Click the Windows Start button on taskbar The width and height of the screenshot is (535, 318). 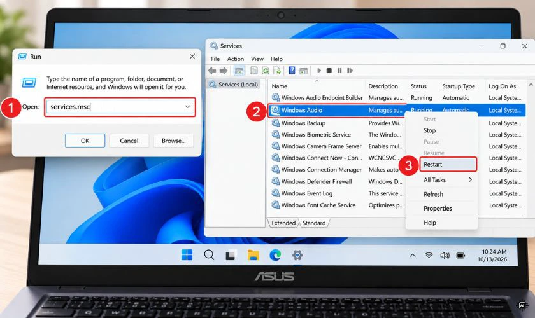[187, 254]
